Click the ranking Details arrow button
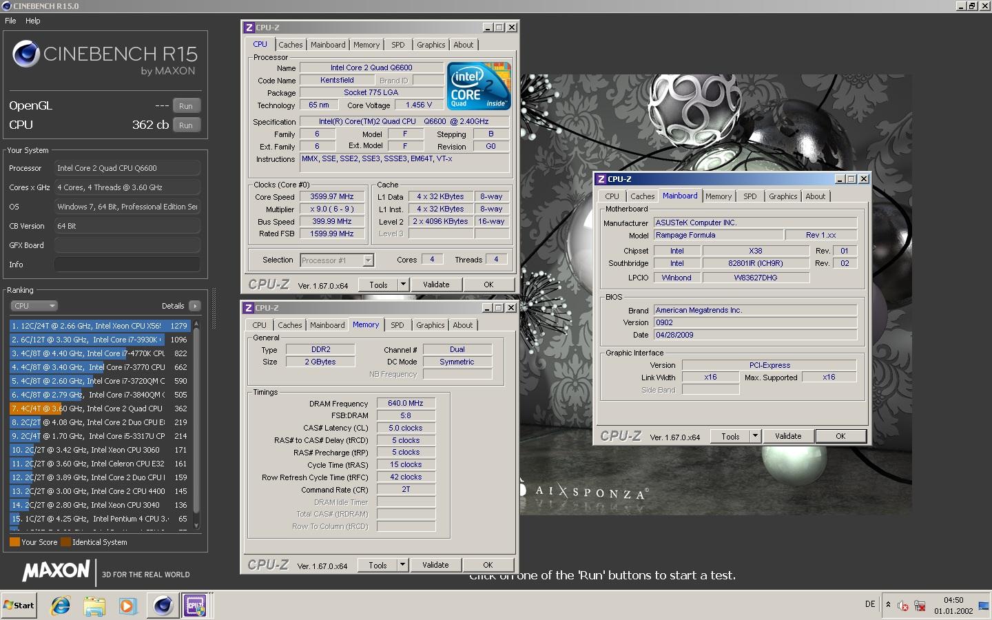992x620 pixels. click(194, 306)
